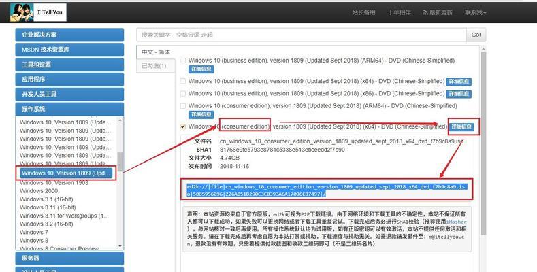Viewport: 537px width, 272px height.
Task: Select Windows 7 in the OS list
Action: pyautogui.click(x=34, y=233)
